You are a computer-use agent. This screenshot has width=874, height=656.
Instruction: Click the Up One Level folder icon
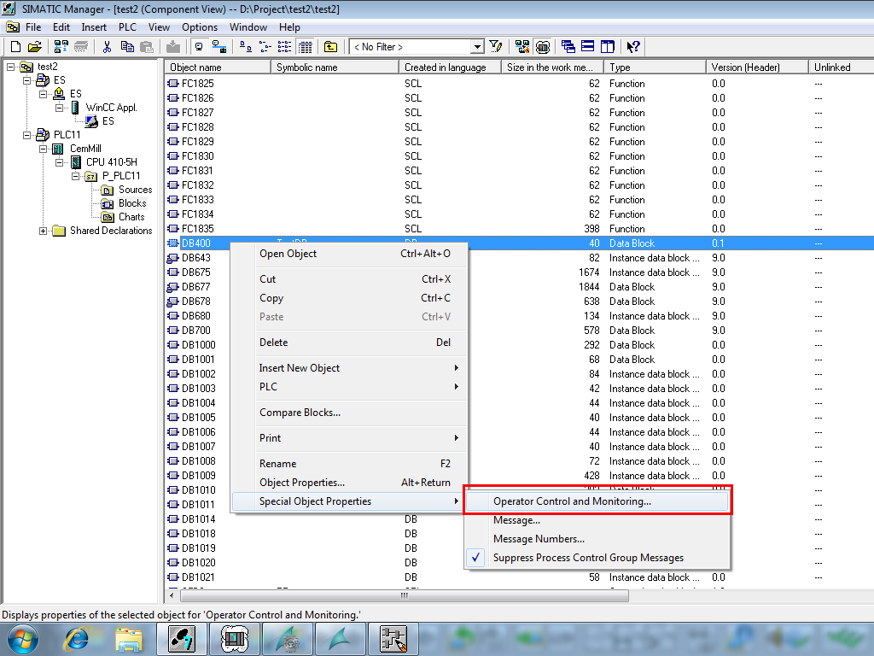pyautogui.click(x=330, y=47)
